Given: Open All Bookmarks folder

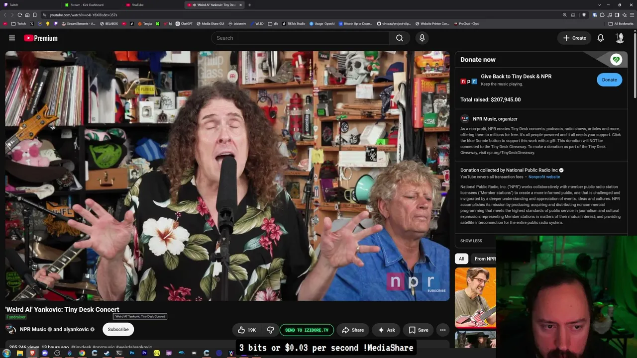Looking at the screenshot, I should click(x=621, y=23).
